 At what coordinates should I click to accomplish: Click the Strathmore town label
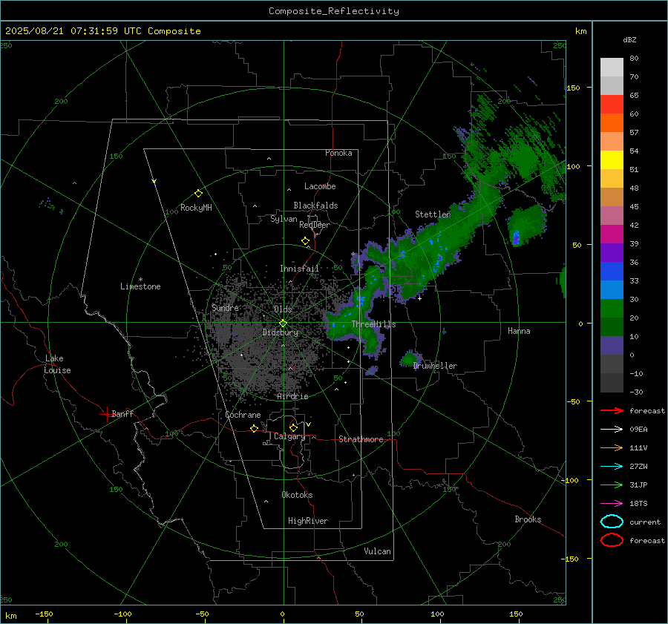pyautogui.click(x=361, y=439)
